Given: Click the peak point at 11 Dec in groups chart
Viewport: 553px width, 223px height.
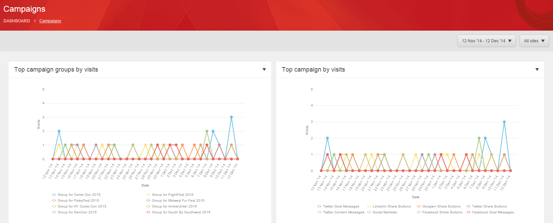Looking at the screenshot, I should (231, 117).
